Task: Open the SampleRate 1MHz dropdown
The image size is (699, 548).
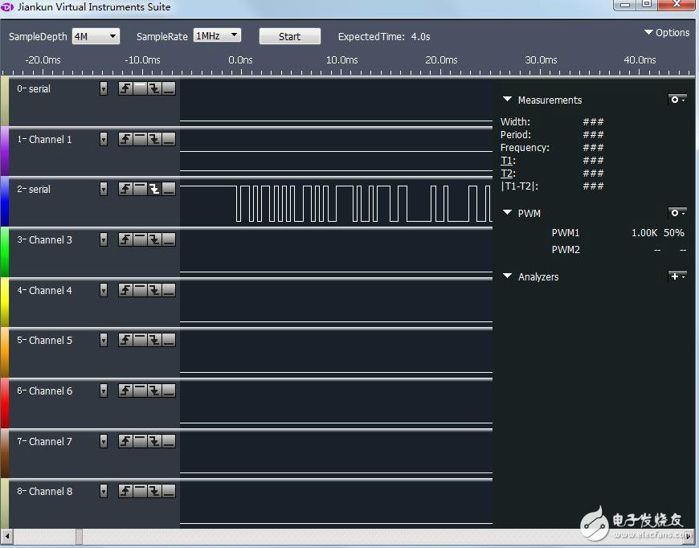Action: (217, 35)
